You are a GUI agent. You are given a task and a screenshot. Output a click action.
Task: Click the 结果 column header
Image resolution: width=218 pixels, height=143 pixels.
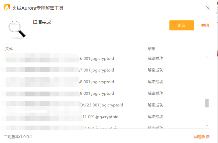pos(152,49)
